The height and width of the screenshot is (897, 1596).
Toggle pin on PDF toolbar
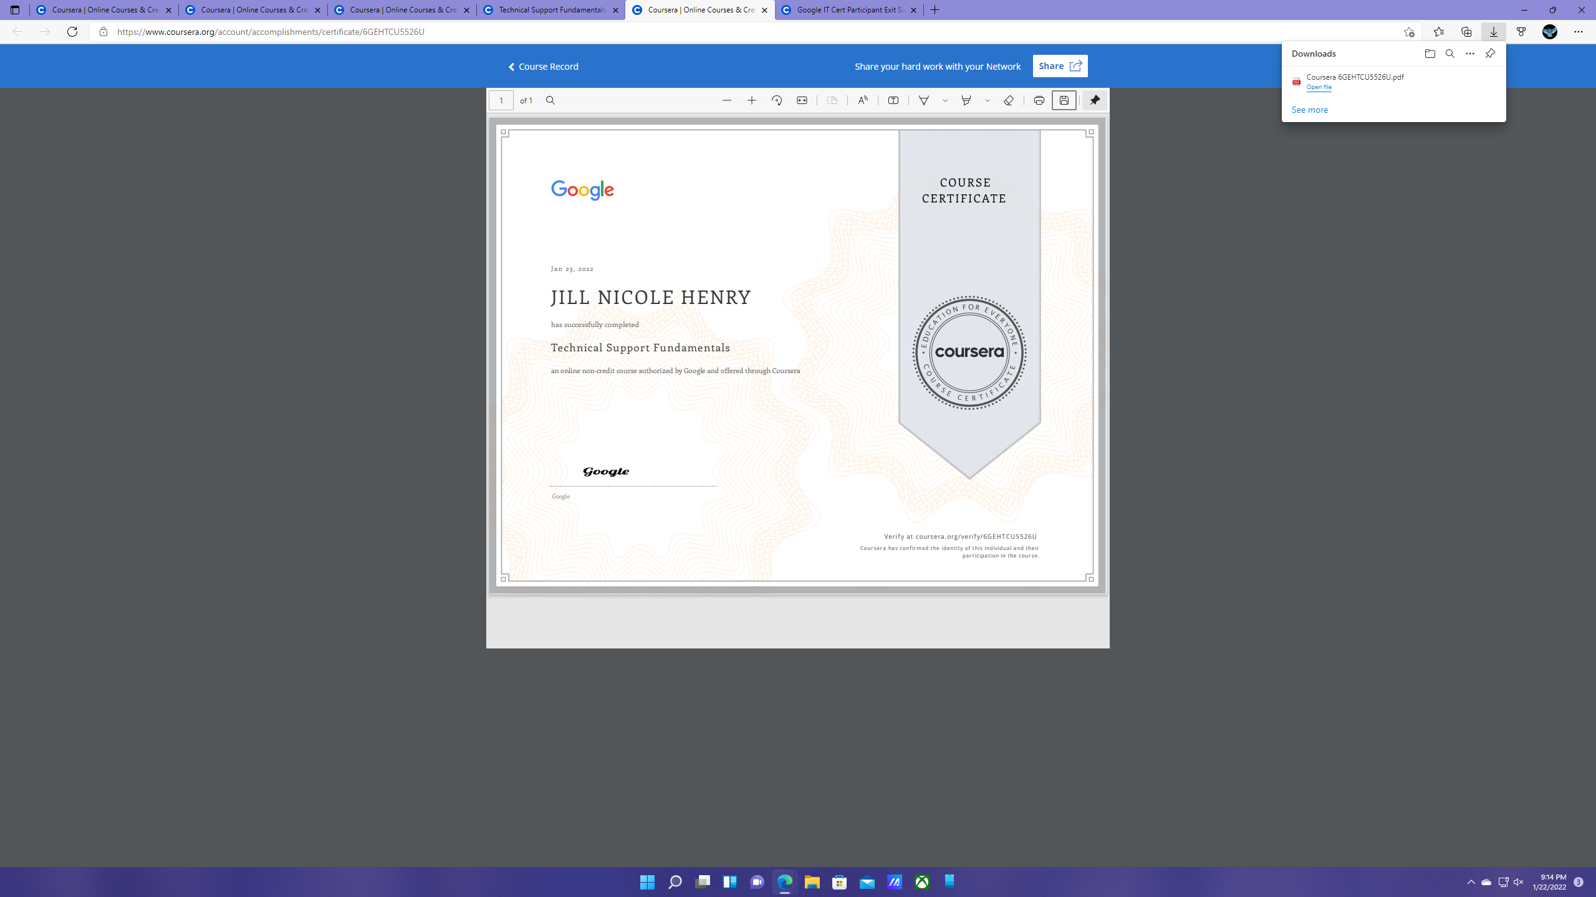coord(1095,100)
